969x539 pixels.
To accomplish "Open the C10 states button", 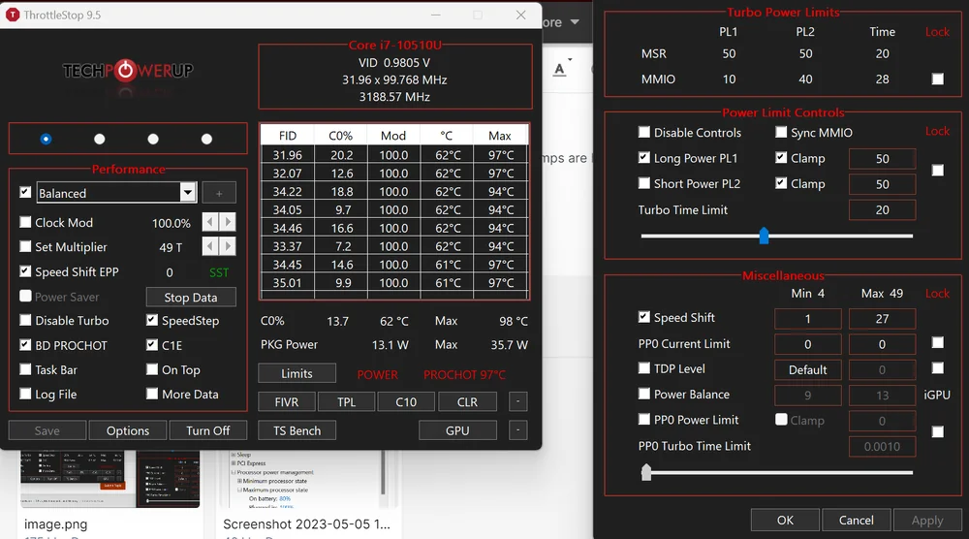I will point(406,401).
